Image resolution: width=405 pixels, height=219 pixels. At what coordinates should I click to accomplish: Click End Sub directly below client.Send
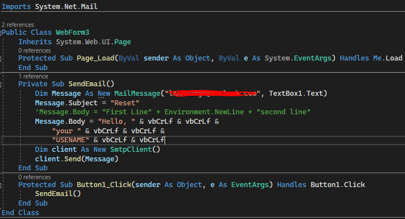[x=33, y=168]
